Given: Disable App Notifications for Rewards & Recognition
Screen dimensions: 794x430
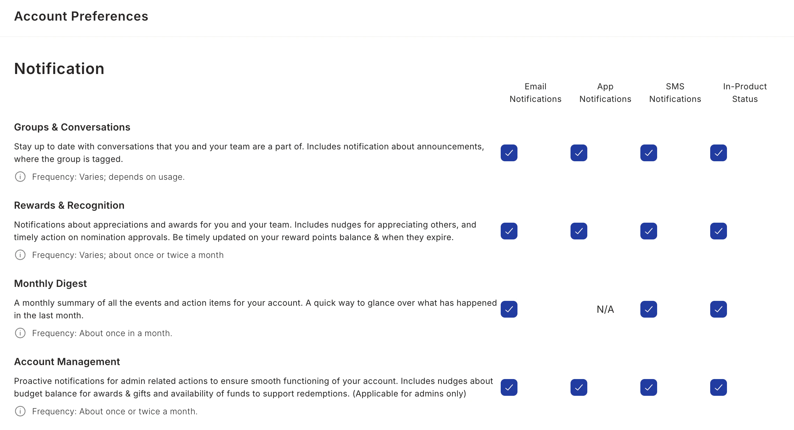Looking at the screenshot, I should click(x=579, y=231).
